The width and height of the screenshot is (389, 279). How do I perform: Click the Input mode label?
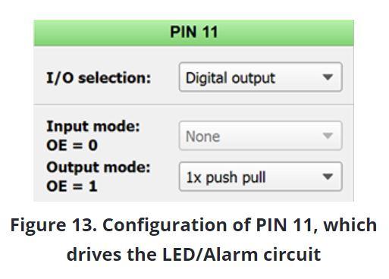coord(93,126)
